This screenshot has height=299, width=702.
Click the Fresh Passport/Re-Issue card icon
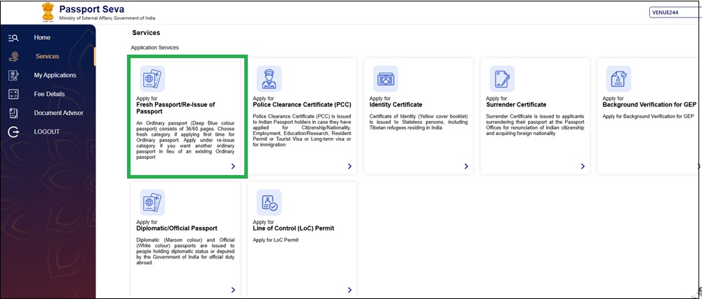(152, 79)
